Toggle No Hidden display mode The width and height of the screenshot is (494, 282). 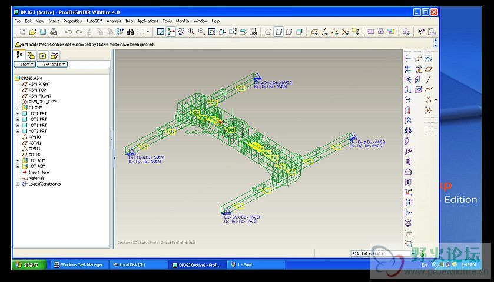click(289, 32)
